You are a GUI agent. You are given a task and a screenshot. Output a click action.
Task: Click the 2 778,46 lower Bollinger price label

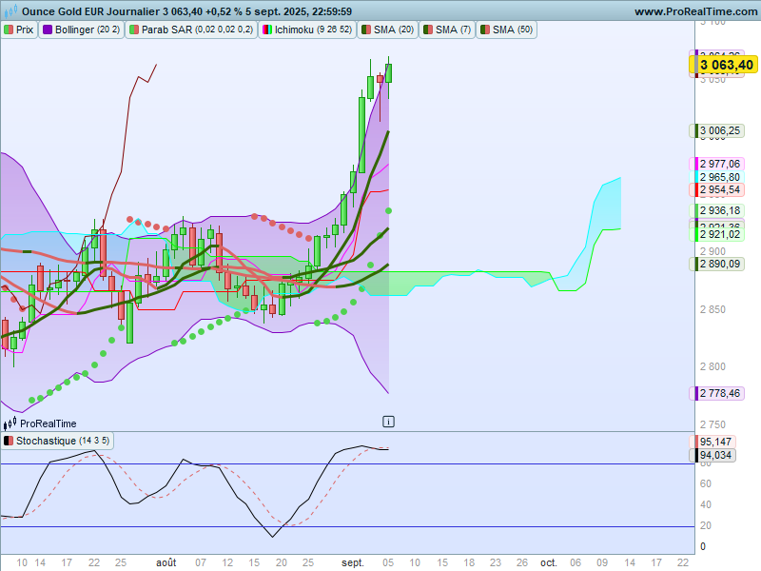(x=720, y=393)
